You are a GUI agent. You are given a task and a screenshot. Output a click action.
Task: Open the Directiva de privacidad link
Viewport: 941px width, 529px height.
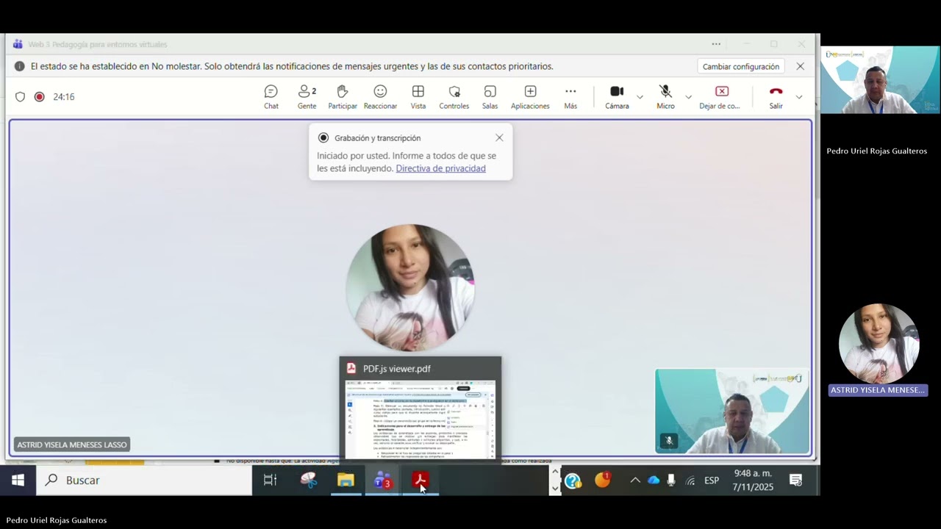pyautogui.click(x=440, y=168)
